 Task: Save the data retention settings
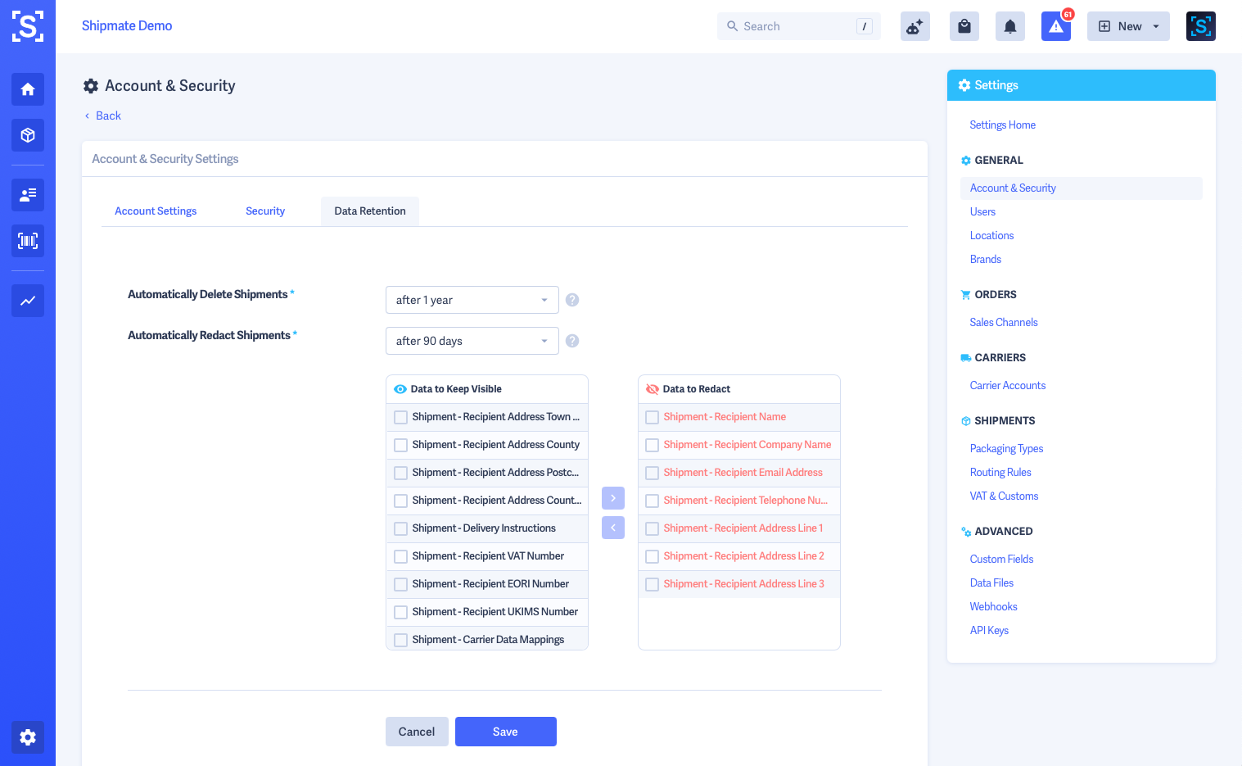coord(505,732)
